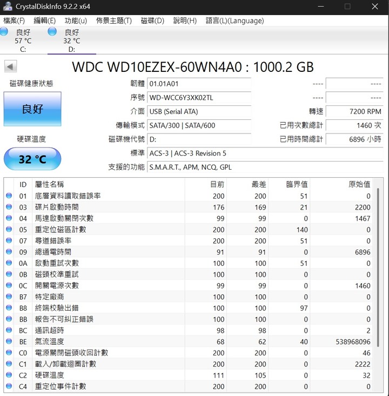Screen dimensions: 389x396
Task: Click status icon of row 0B 磁頭校準重試
Action: 9,274
